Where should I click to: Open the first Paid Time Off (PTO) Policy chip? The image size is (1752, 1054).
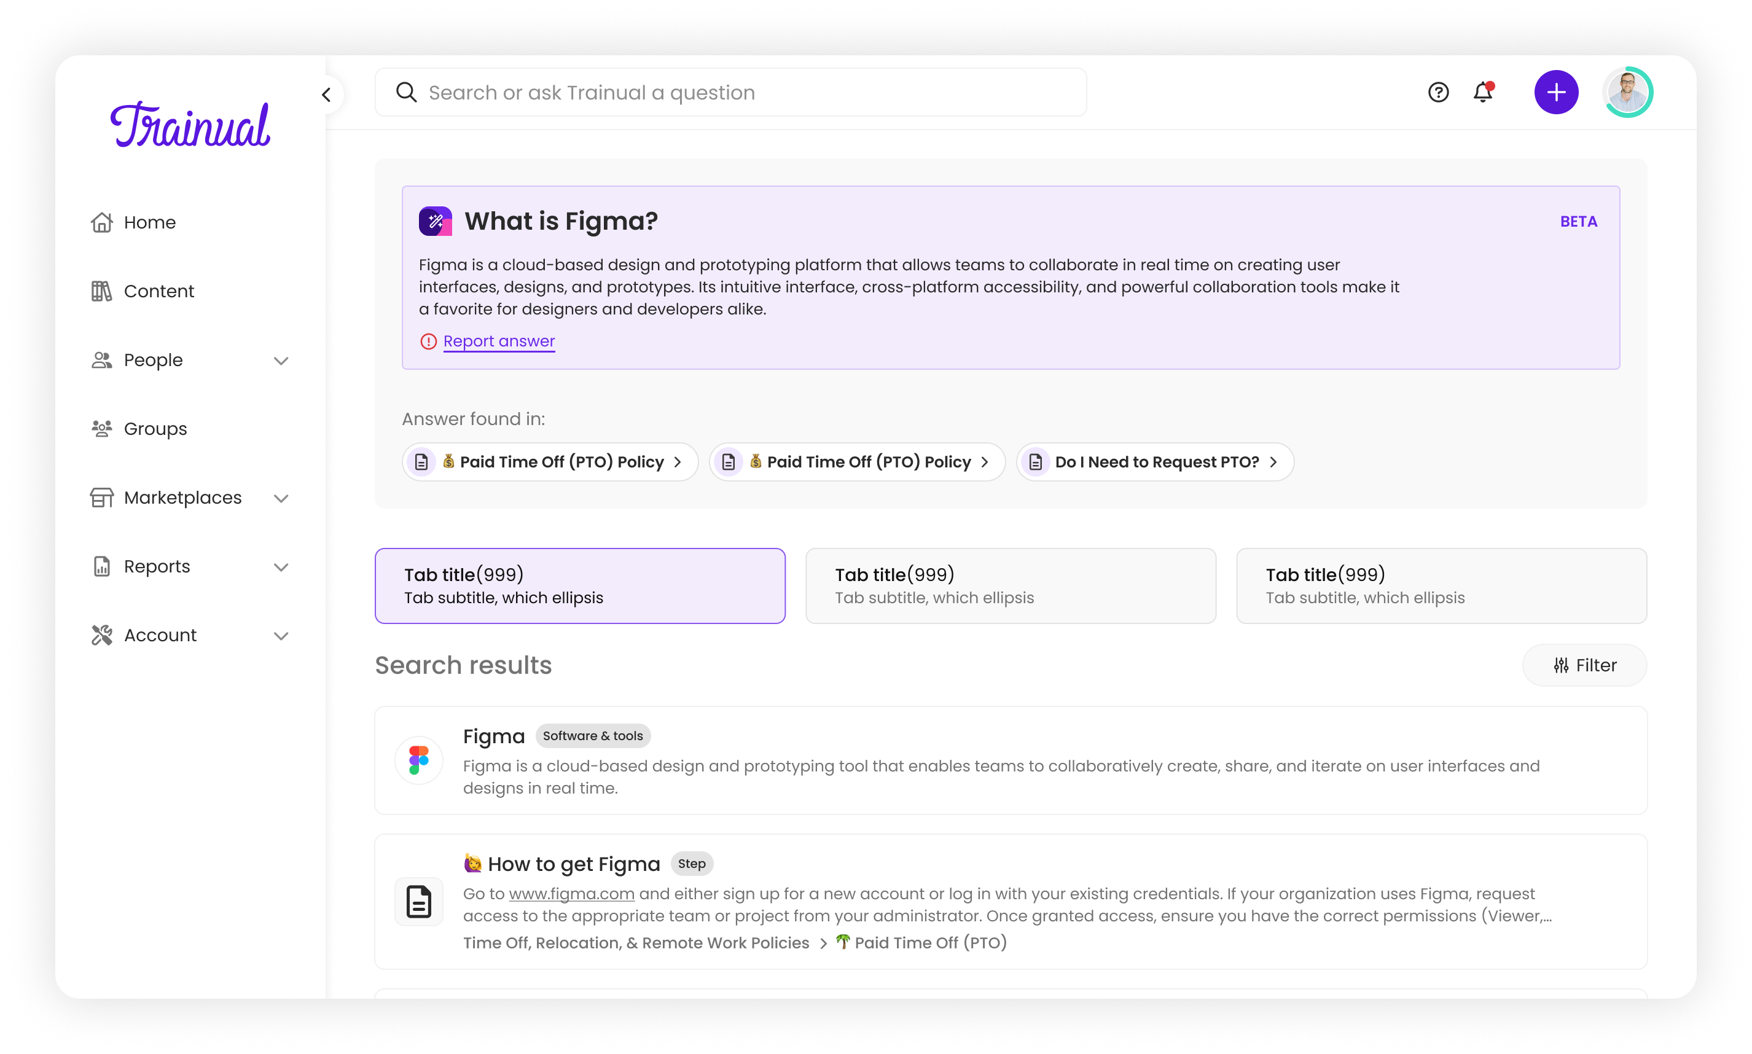tap(550, 463)
